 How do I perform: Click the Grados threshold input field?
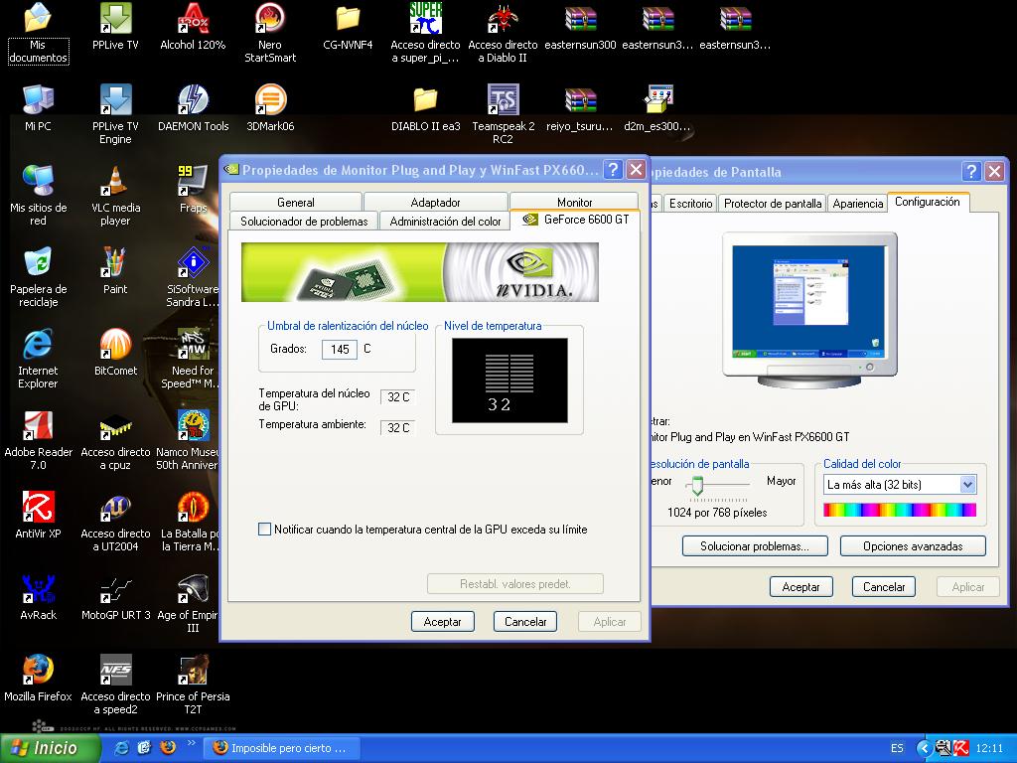(340, 350)
